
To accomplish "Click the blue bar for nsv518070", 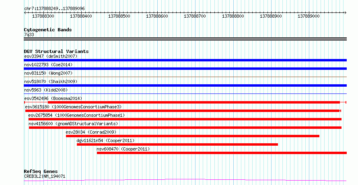I will 185,85.
